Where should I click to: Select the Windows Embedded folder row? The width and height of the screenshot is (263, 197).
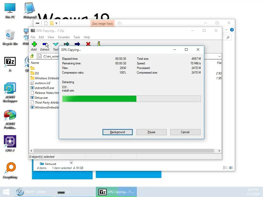(x=44, y=78)
